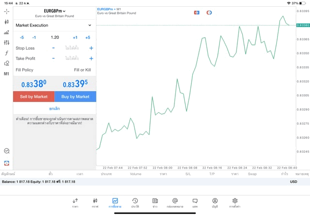310x216 pixels.
Task: Open the news tab icon in bottom bar
Action: [x=155, y=202]
